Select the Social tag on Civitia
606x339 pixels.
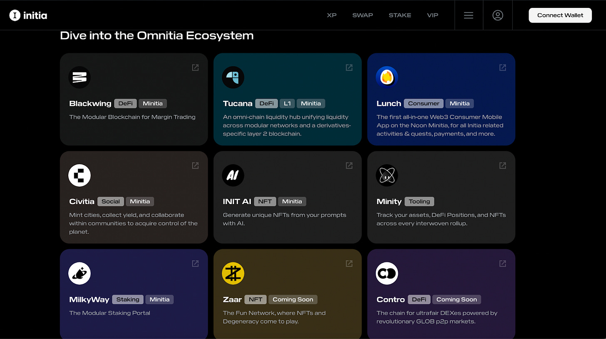111,202
